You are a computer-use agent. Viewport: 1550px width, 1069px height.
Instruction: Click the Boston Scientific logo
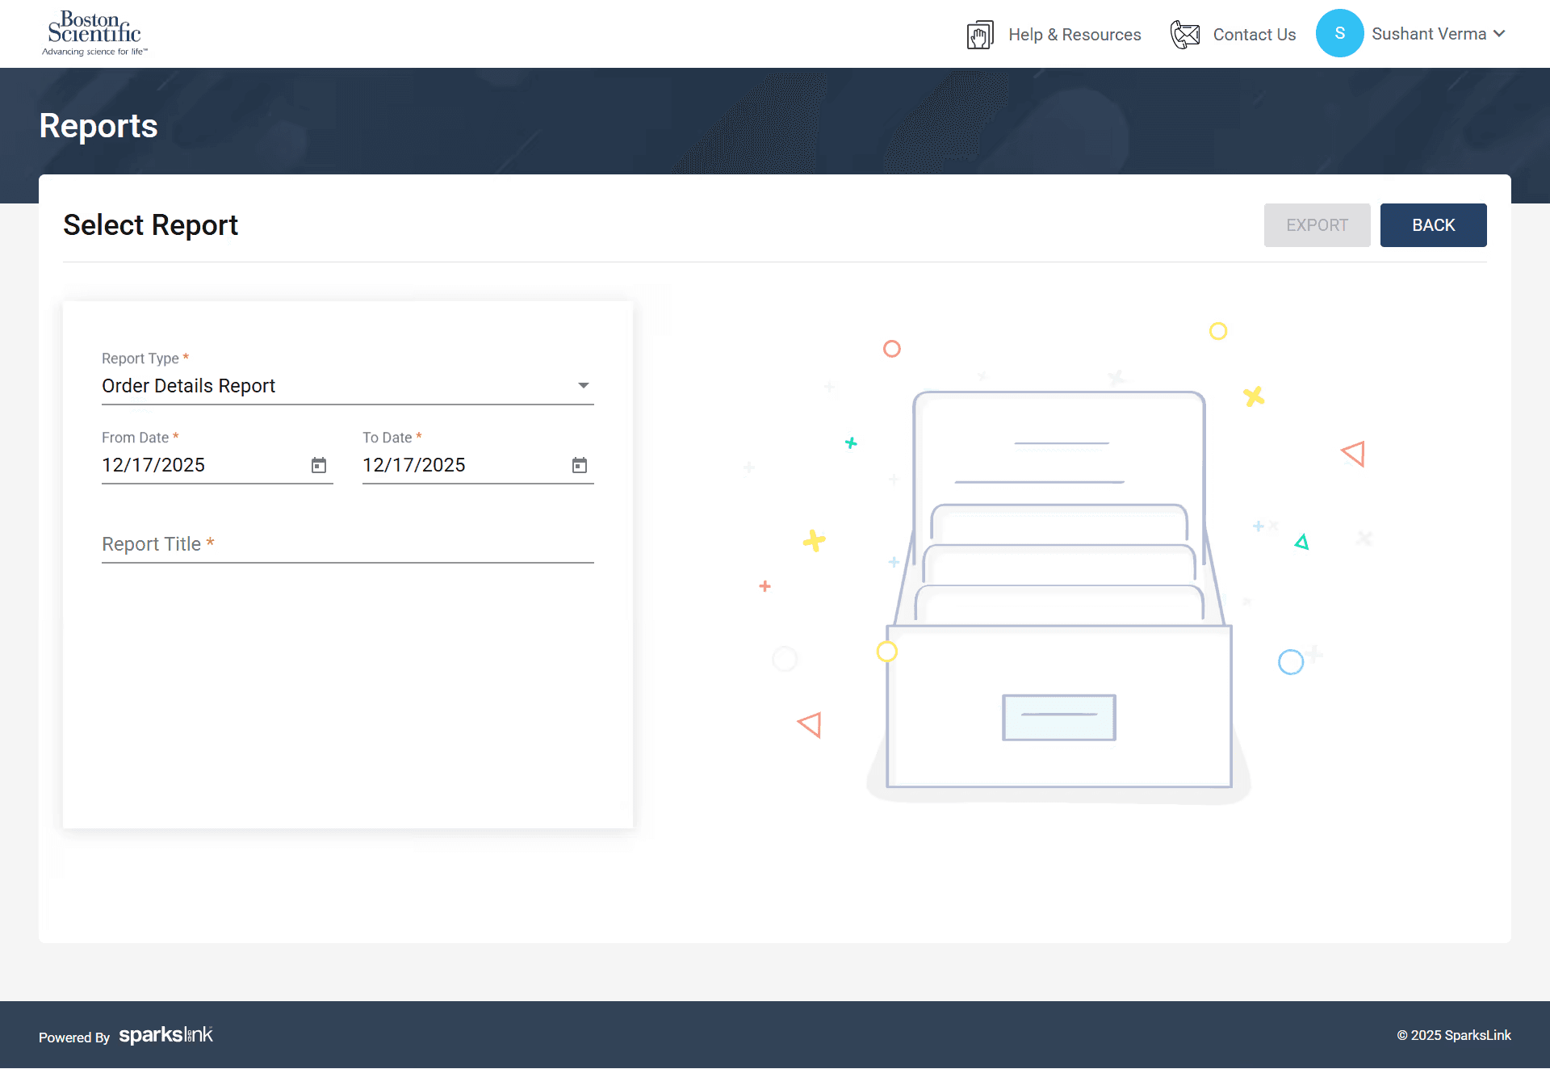click(x=94, y=32)
